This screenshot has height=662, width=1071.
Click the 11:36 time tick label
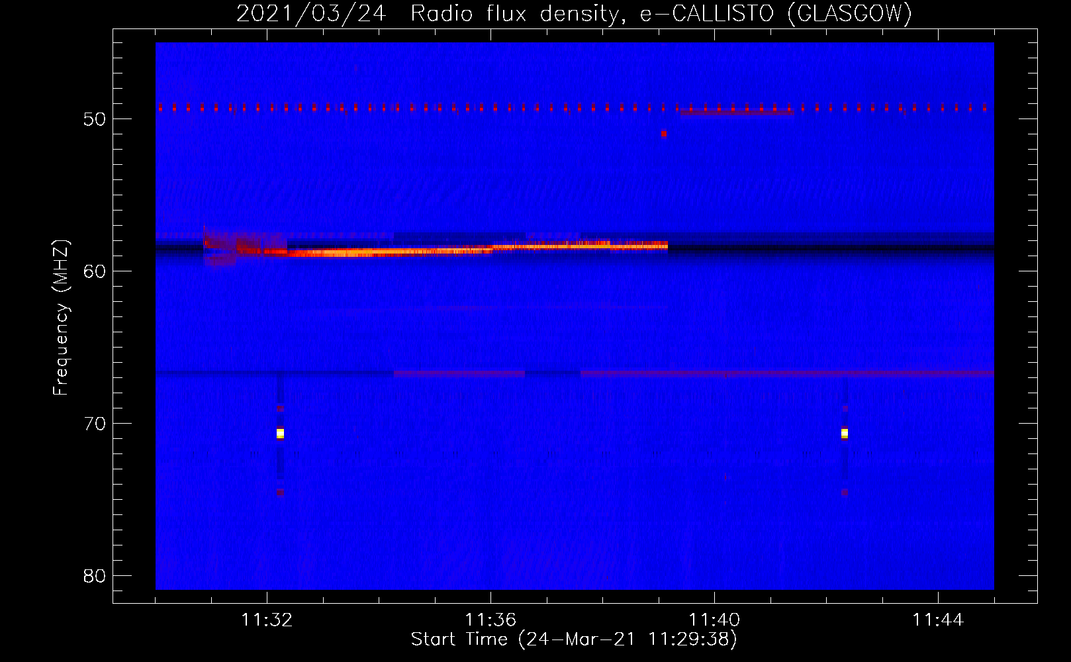[490, 620]
